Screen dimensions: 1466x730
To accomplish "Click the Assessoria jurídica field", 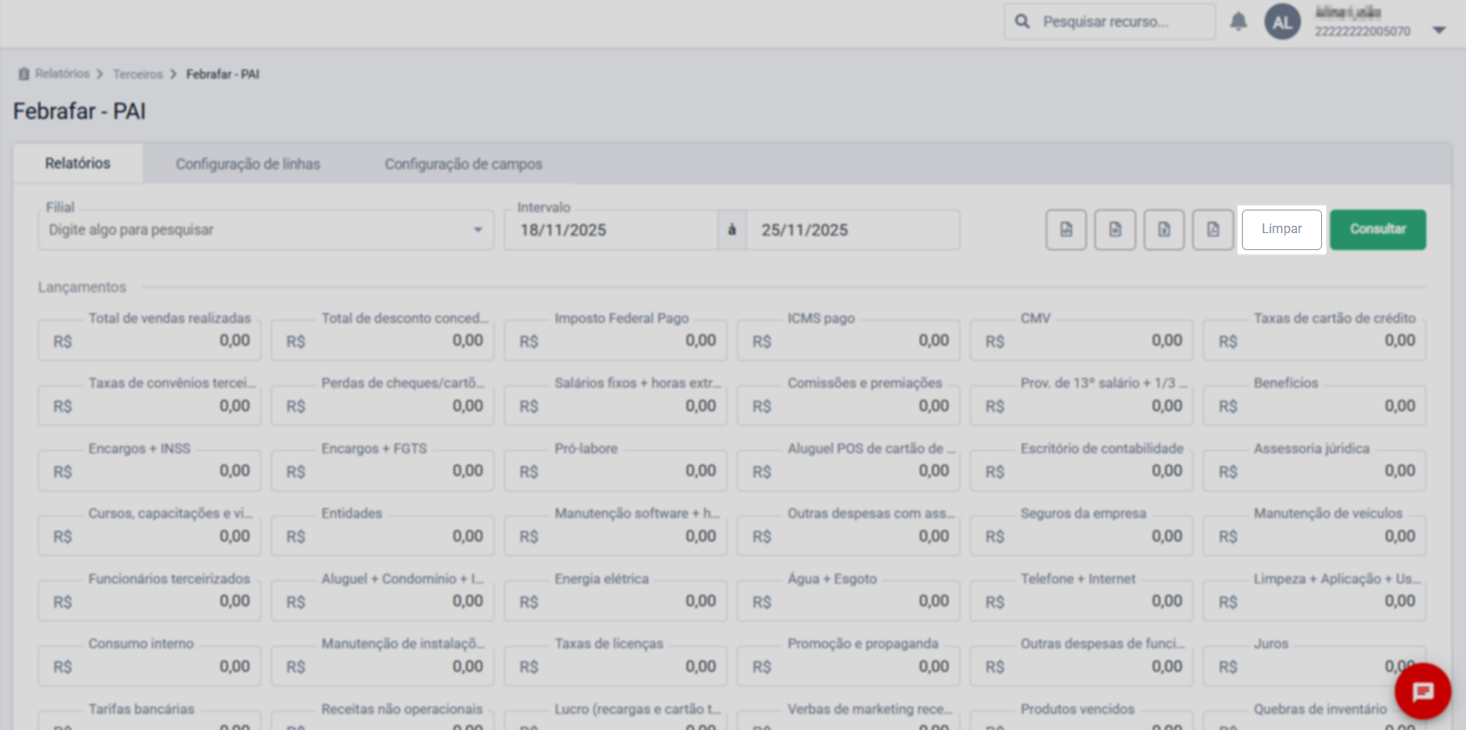I will pyautogui.click(x=1315, y=471).
